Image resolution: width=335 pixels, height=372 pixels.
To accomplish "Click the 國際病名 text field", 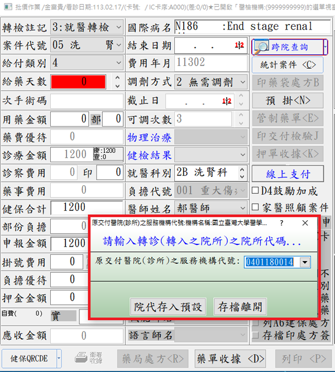I will pyautogui.click(x=251, y=27).
